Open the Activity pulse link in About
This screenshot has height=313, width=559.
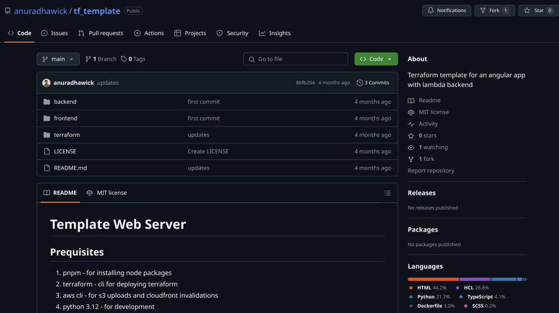pyautogui.click(x=428, y=124)
